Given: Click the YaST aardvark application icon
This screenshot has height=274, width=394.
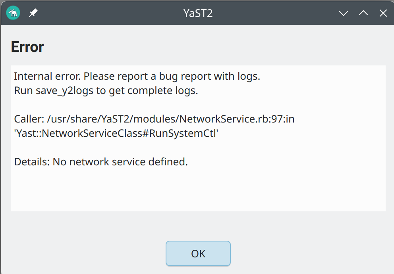Looking at the screenshot, I should (x=13, y=13).
